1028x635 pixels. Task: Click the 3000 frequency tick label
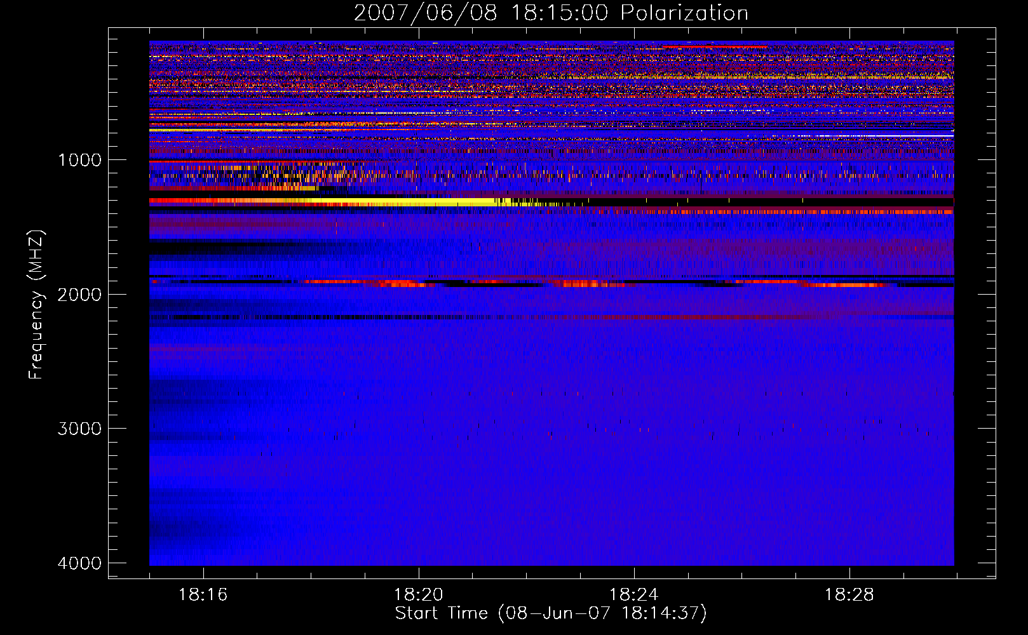click(79, 429)
